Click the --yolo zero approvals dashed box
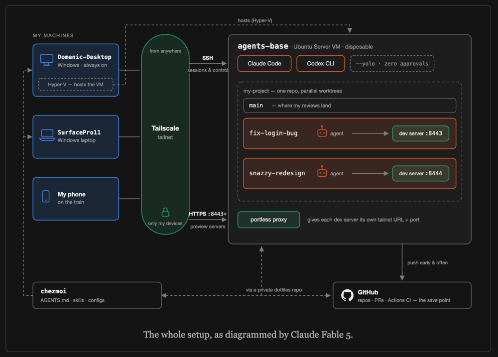This screenshot has height=357, width=498. coord(392,64)
